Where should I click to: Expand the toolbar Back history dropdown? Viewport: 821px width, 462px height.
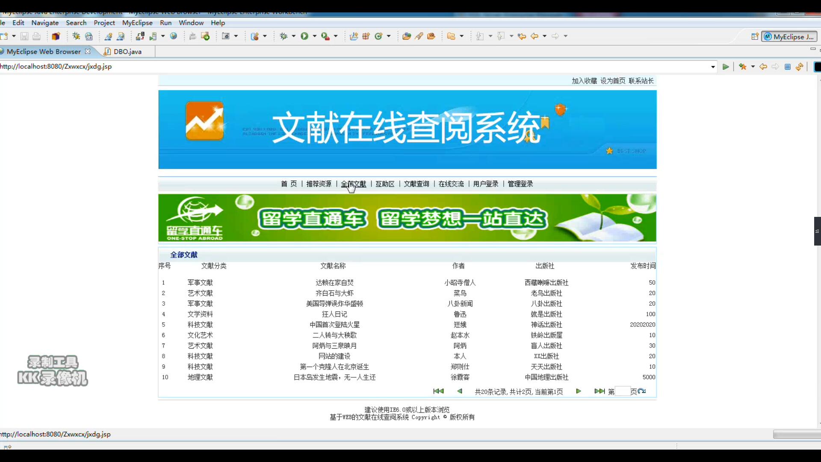pos(544,36)
